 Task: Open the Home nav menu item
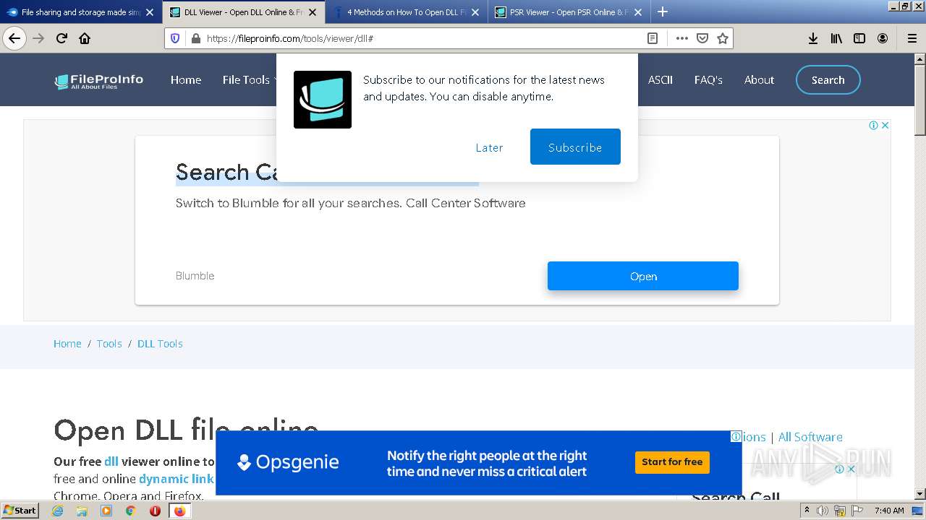point(186,80)
